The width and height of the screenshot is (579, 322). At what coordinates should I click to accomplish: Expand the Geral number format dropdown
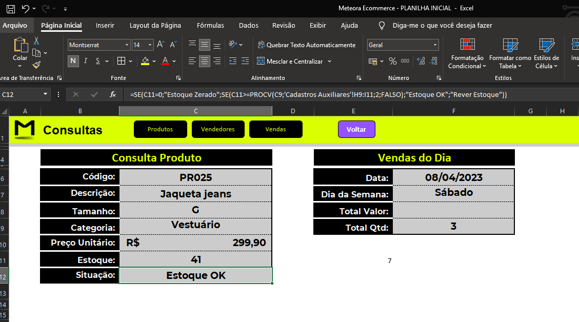435,45
